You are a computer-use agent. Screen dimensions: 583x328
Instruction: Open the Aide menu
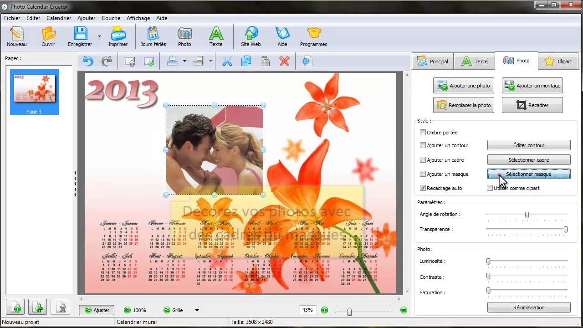162,18
